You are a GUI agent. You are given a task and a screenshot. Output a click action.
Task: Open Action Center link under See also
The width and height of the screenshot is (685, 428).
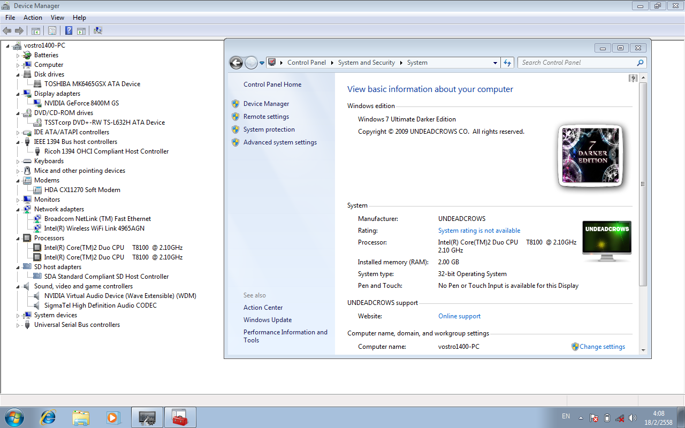pos(263,308)
